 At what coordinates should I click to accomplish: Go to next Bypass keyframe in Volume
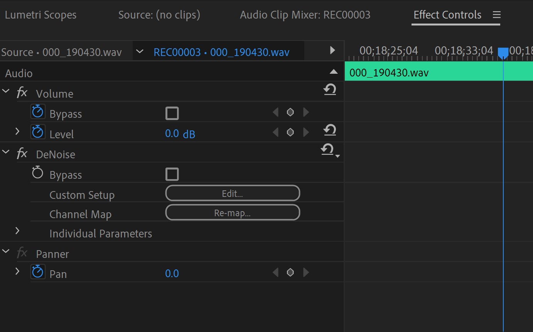pos(306,112)
